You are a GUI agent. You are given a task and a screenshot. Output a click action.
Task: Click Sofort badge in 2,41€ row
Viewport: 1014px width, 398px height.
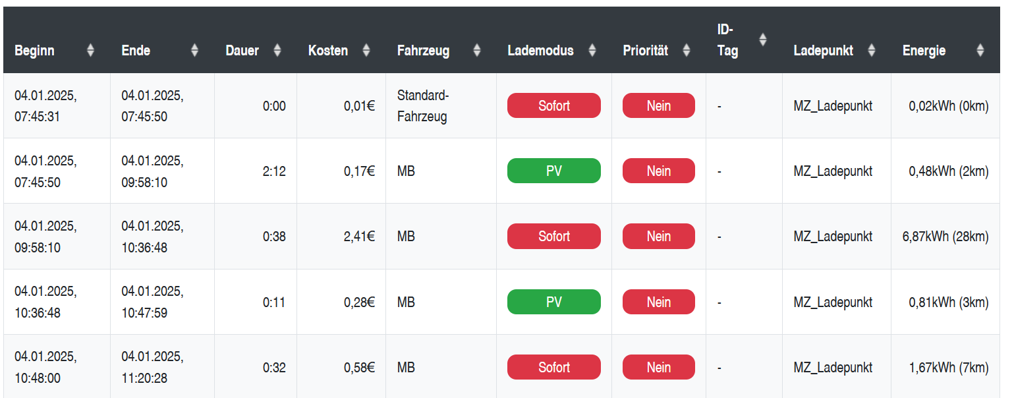tap(554, 237)
